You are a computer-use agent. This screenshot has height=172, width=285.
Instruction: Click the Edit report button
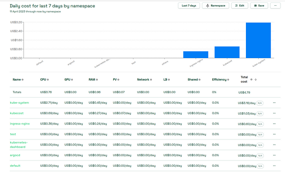click(x=239, y=6)
